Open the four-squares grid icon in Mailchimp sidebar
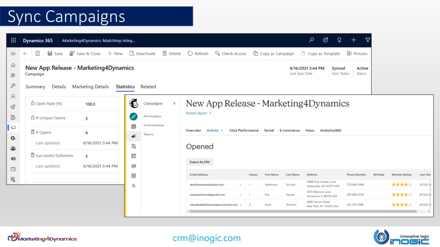Image resolution: width=440 pixels, height=247 pixels. coord(134,176)
